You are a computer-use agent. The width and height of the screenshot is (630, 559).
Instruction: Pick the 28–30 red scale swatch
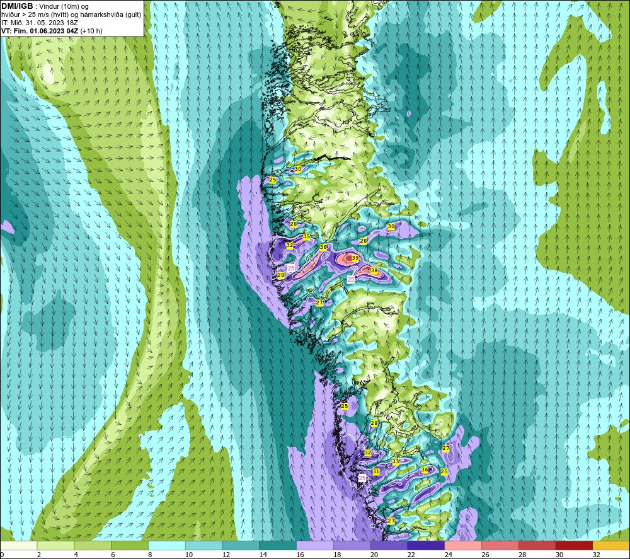click(537, 545)
